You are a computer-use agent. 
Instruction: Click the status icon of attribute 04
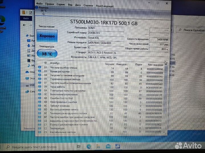pos(40,75)
